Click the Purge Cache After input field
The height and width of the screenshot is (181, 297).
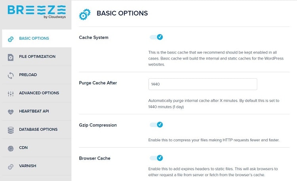tap(203, 84)
